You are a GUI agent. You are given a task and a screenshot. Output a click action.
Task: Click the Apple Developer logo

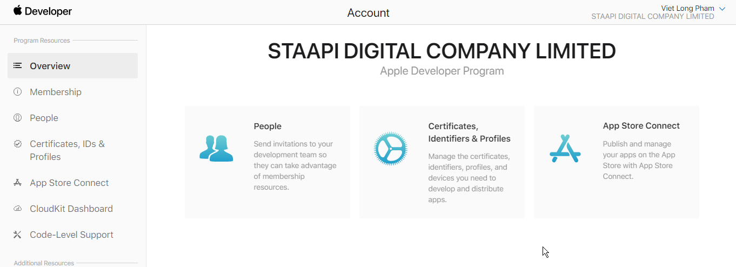point(43,11)
